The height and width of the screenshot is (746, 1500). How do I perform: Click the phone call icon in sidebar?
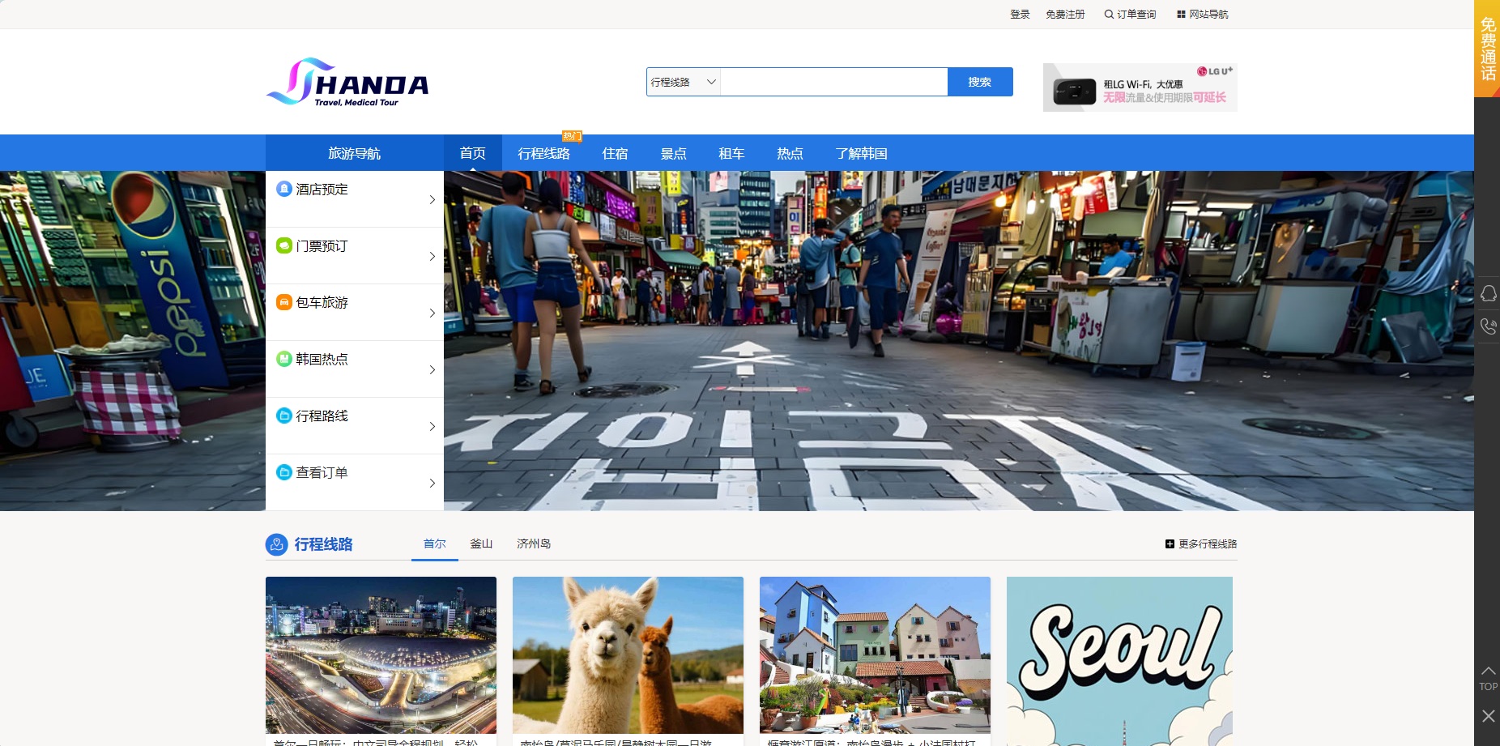[x=1488, y=326]
